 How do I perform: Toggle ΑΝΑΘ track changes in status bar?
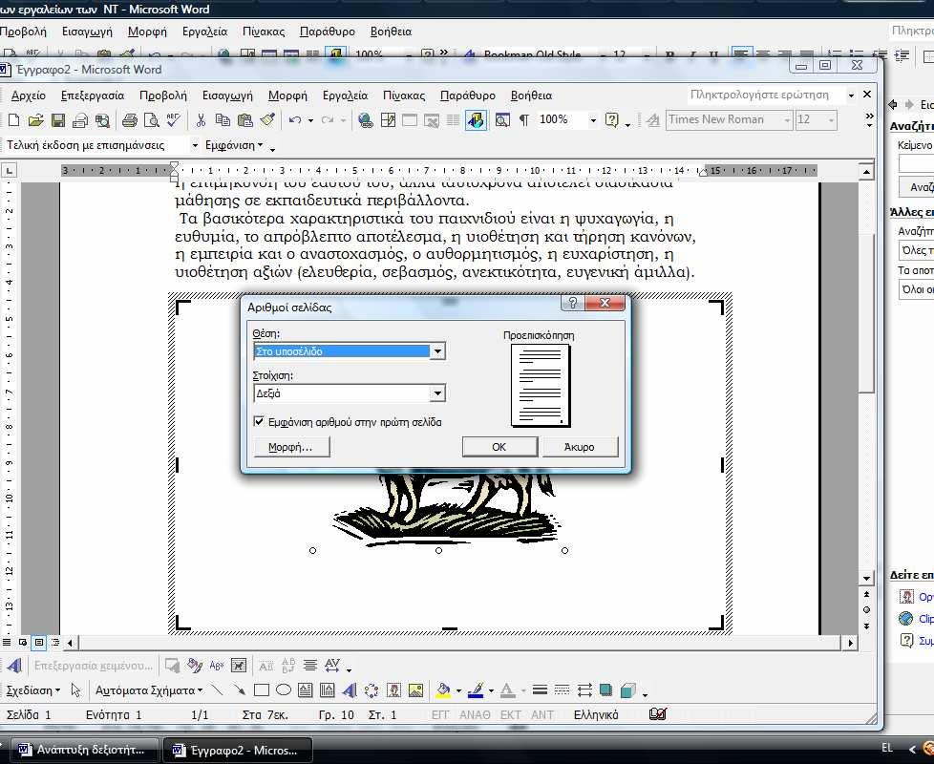[x=475, y=714]
